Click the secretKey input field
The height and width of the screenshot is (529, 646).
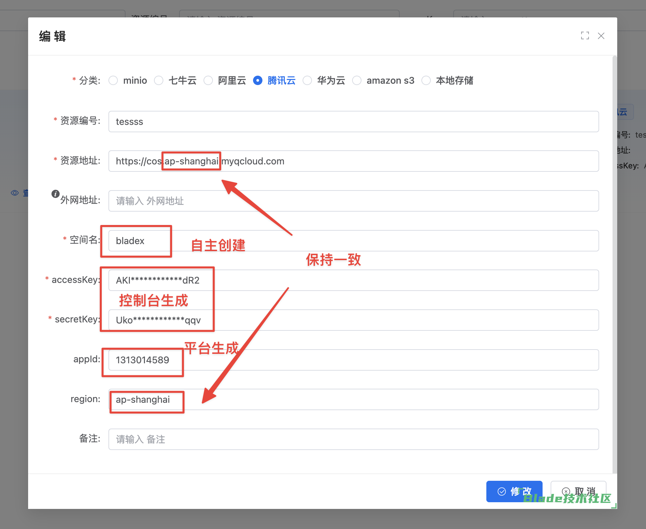[353, 320]
